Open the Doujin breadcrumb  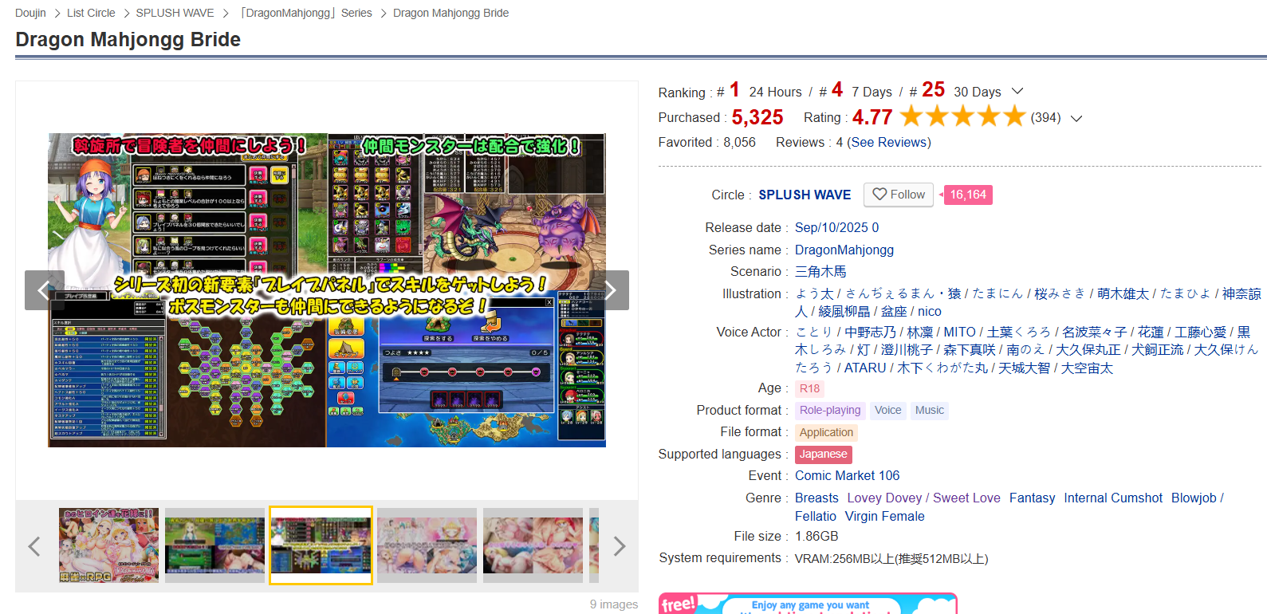click(30, 13)
